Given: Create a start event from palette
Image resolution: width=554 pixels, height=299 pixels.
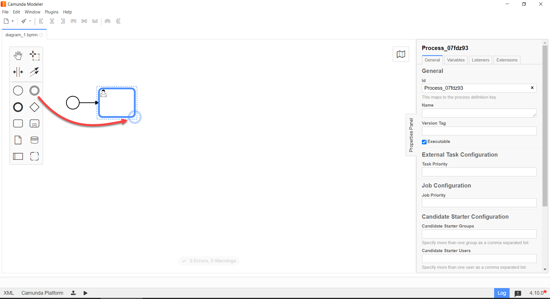Looking at the screenshot, I should (x=18, y=91).
